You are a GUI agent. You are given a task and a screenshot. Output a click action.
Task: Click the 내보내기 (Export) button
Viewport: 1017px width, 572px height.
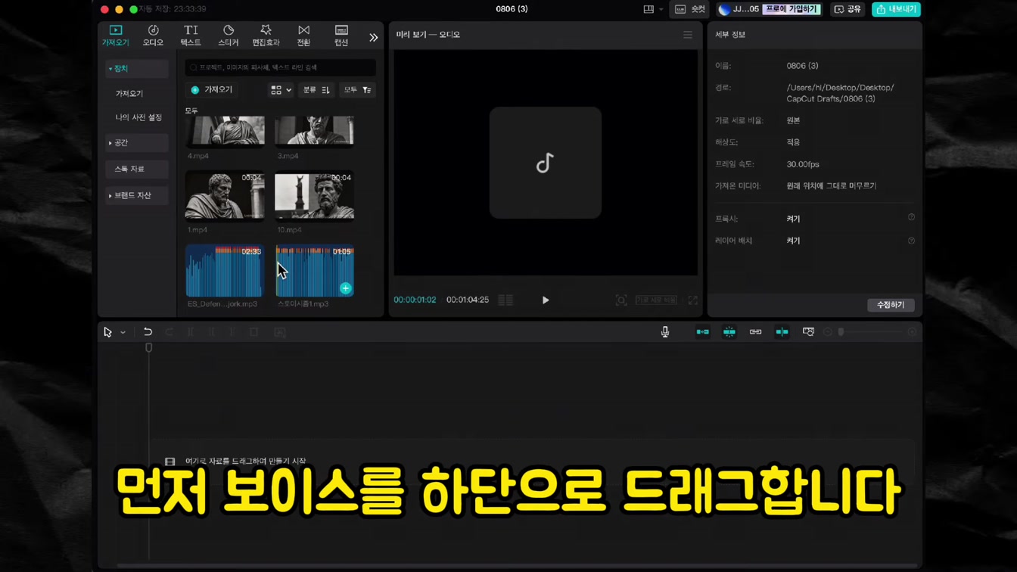(896, 9)
